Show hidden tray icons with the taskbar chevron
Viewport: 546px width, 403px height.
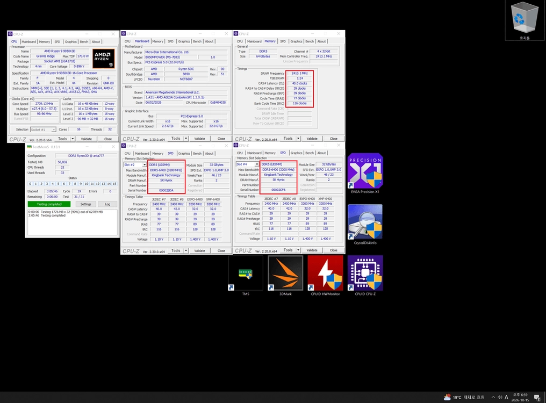pyautogui.click(x=493, y=397)
